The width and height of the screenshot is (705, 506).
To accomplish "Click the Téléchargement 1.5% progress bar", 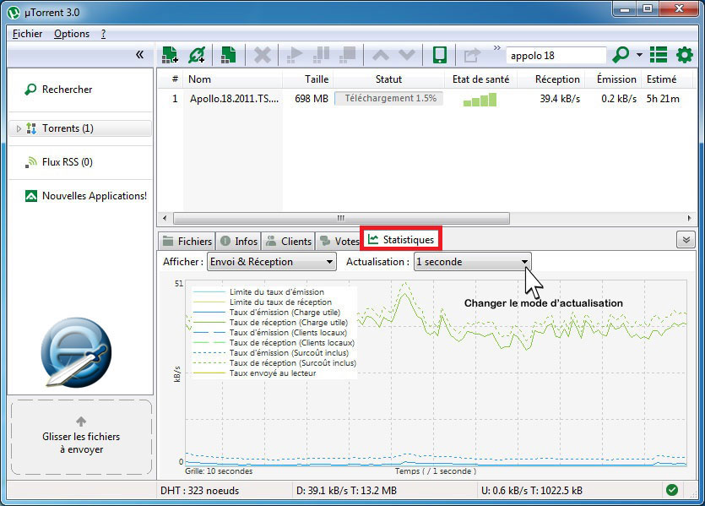I will 389,99.
